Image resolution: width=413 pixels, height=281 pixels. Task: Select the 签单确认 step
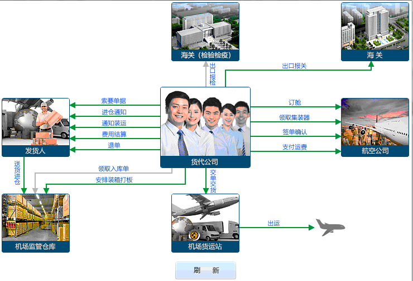(x=295, y=132)
